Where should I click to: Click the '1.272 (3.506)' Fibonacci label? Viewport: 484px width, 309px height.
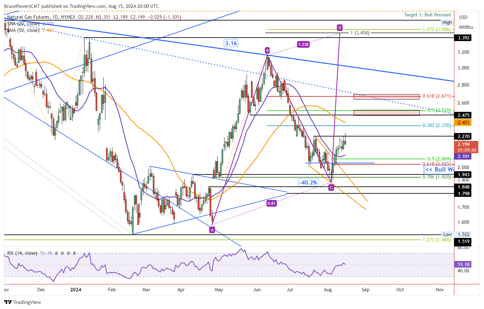(437, 29)
